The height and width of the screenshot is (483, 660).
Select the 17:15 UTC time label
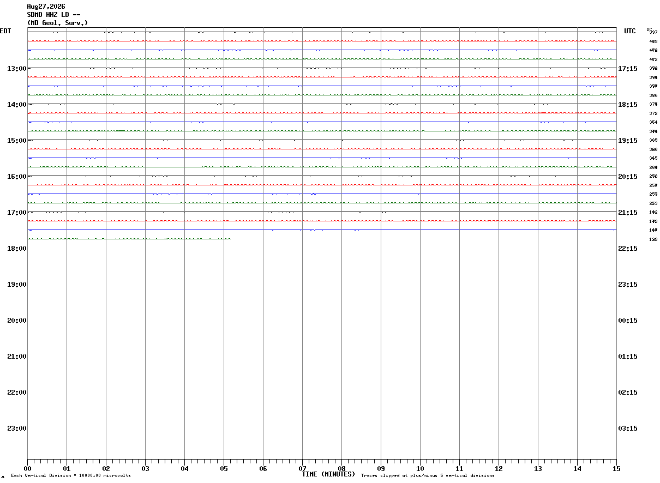click(x=628, y=68)
